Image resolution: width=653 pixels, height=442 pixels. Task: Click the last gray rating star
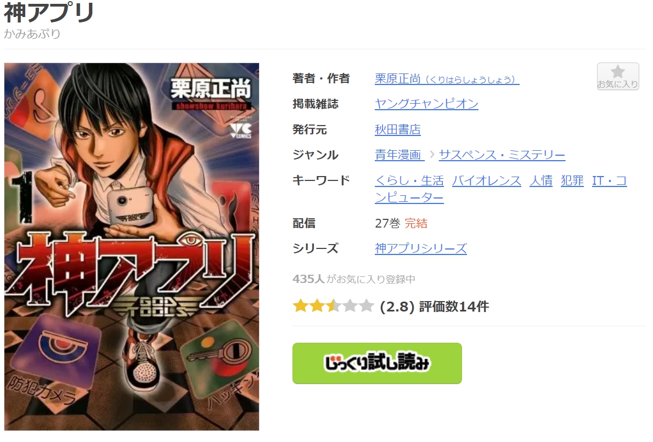tap(367, 306)
